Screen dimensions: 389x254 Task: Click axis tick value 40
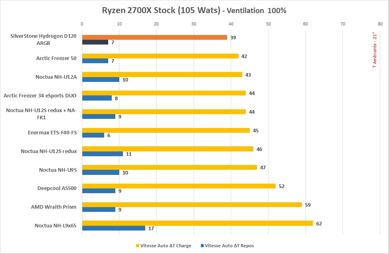click(231, 24)
